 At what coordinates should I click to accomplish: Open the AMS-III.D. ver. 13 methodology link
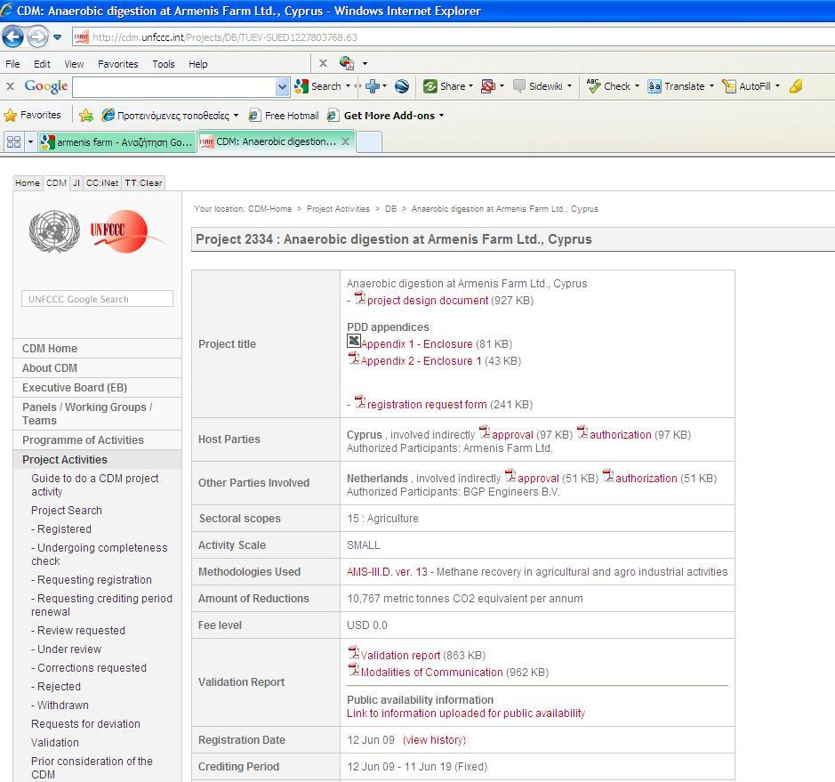pos(387,571)
